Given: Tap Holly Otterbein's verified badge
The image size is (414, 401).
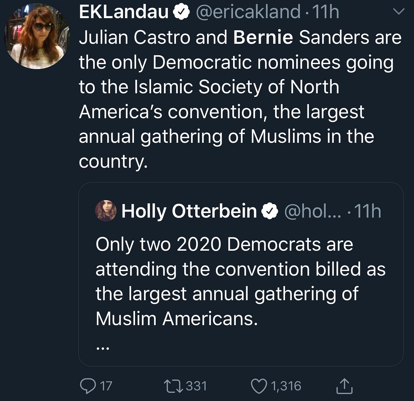Looking at the screenshot, I should pyautogui.click(x=270, y=211).
